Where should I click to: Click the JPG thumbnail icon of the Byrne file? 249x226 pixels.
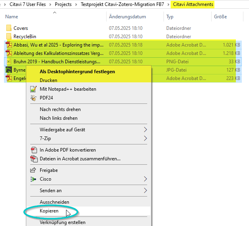click(9, 70)
